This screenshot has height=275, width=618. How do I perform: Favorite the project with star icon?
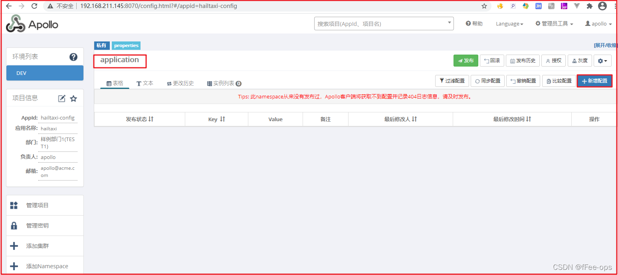[x=73, y=98]
